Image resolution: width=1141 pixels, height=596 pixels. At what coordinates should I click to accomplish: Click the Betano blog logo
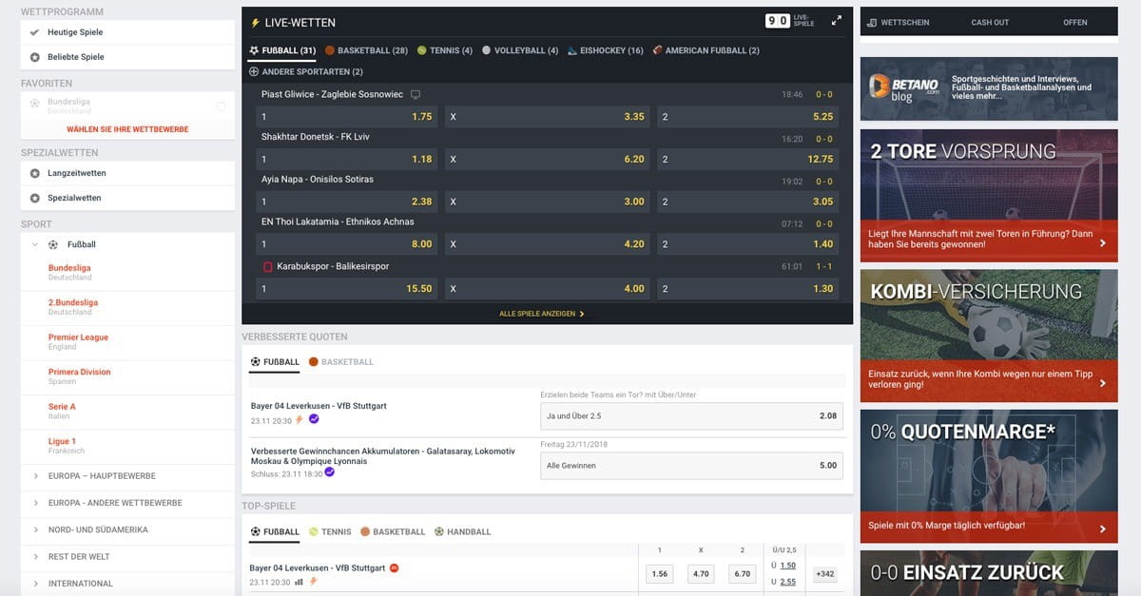(903, 88)
